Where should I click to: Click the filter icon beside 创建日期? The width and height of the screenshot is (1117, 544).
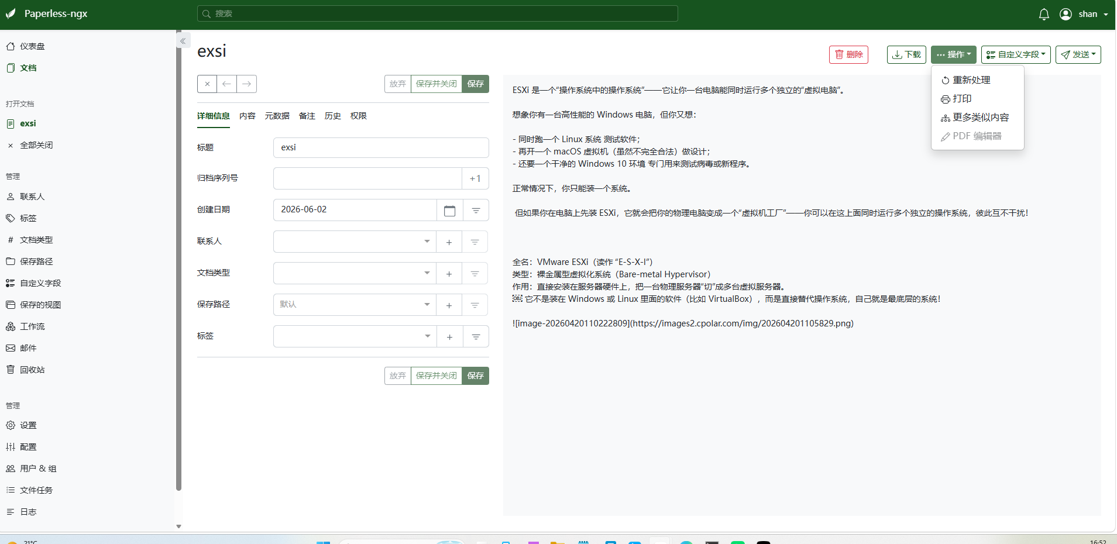click(476, 210)
